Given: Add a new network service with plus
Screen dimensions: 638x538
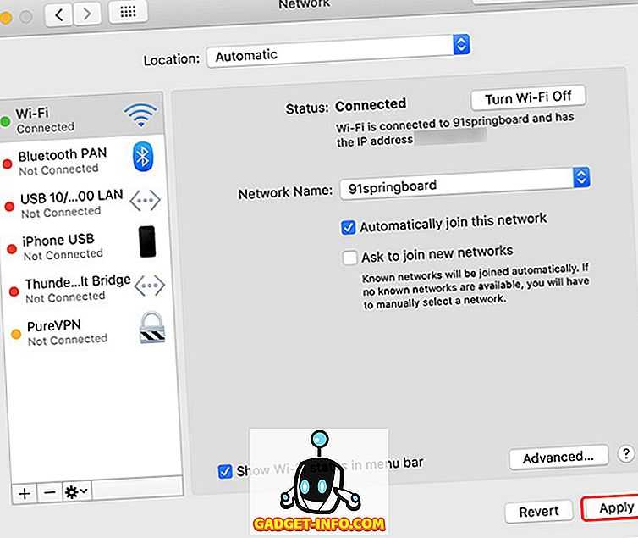Looking at the screenshot, I should (25, 494).
